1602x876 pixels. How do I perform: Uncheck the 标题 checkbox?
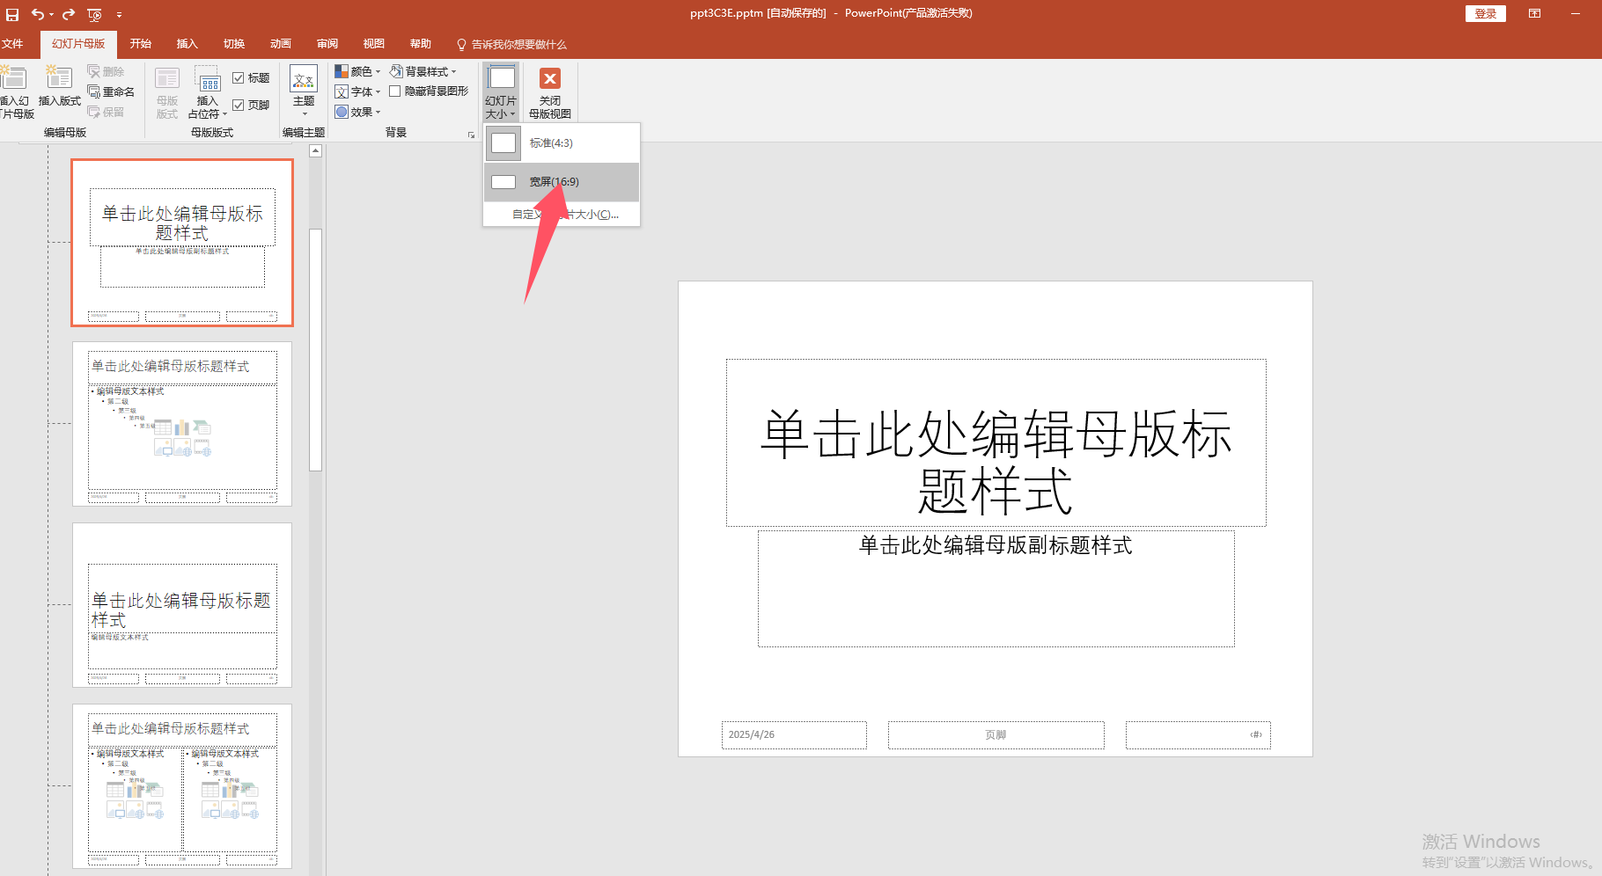coord(240,77)
